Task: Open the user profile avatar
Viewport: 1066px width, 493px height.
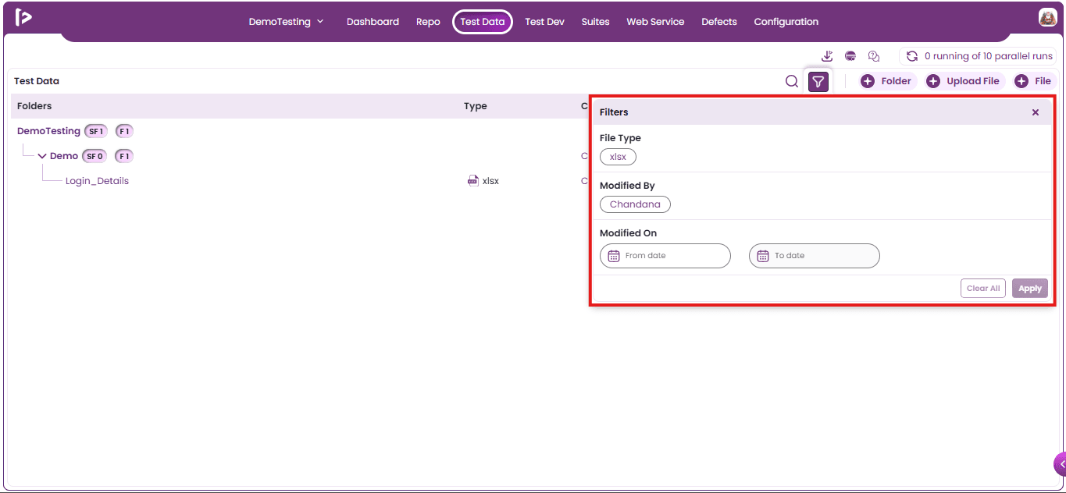Action: 1047,17
